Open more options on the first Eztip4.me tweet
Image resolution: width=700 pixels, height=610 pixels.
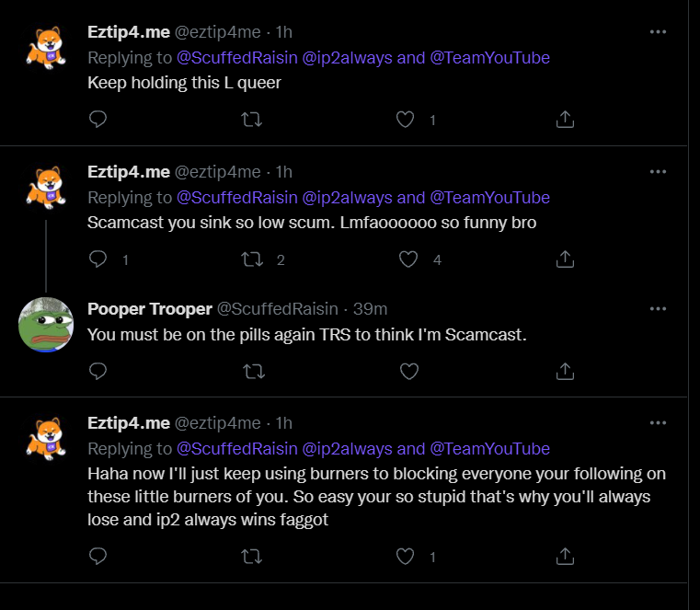(658, 31)
